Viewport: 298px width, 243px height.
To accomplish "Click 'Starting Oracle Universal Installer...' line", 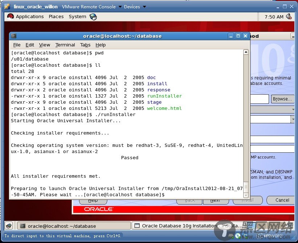I will tap(66, 121).
